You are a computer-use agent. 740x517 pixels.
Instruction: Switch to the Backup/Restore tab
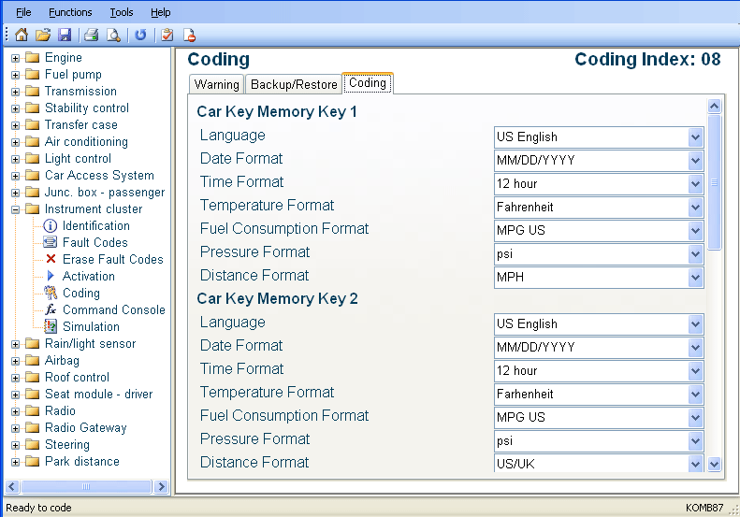(294, 84)
